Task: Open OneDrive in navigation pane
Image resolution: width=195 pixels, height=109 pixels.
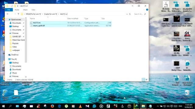Action: (15, 55)
